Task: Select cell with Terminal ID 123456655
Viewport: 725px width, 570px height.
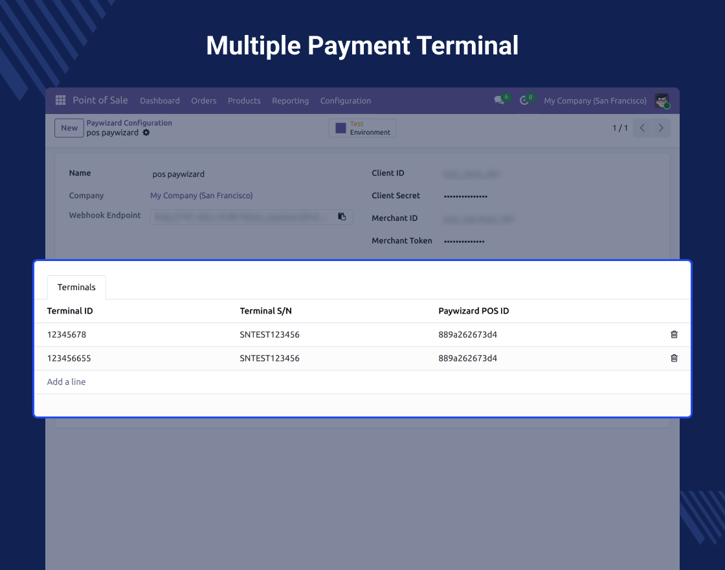Action: 69,358
